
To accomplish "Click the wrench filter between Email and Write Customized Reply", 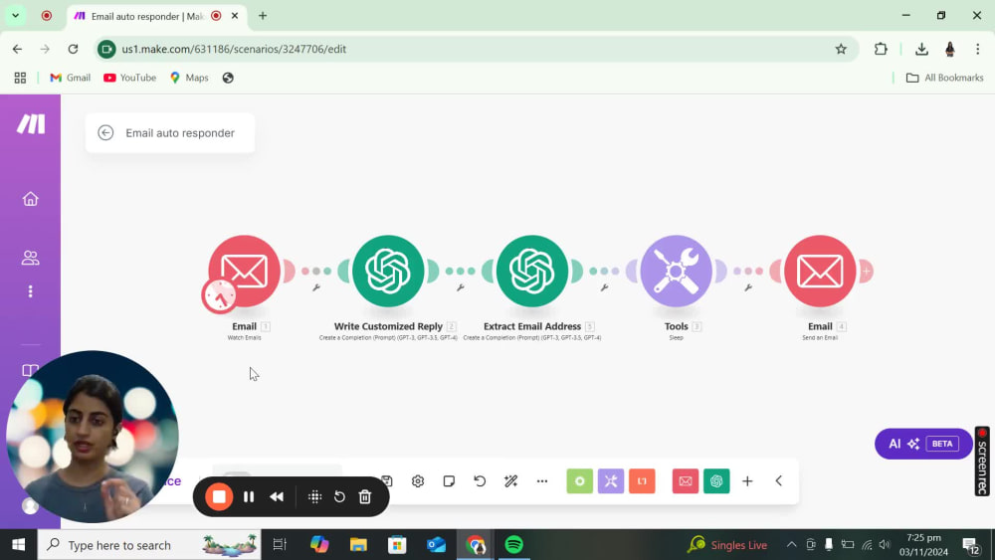I will [316, 287].
